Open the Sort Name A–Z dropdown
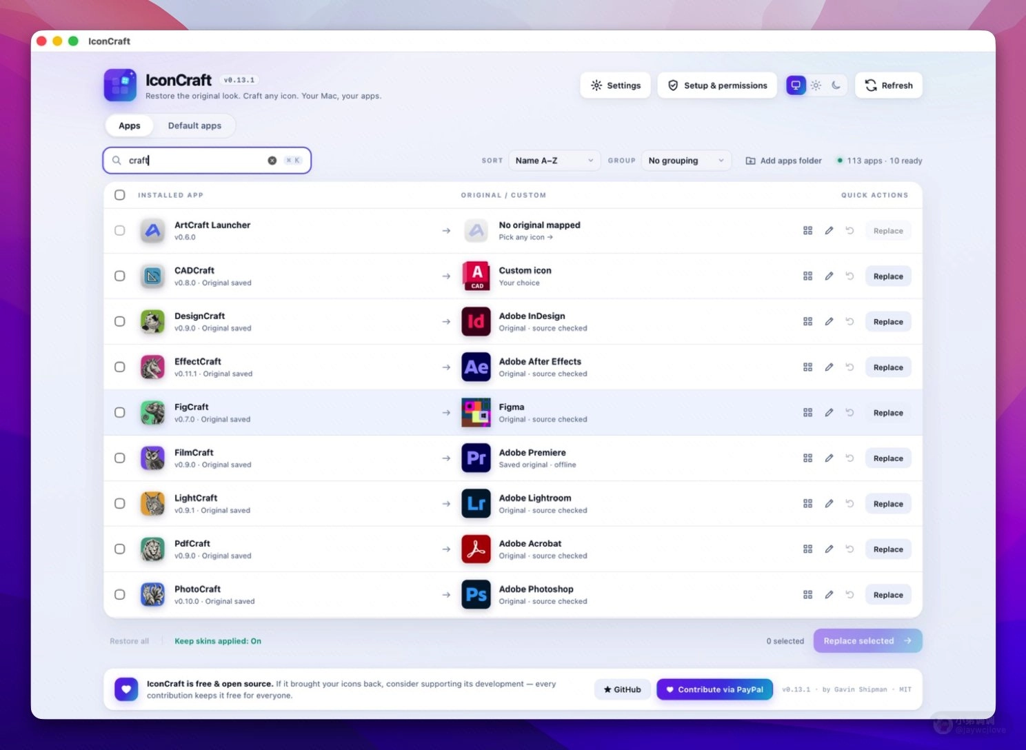 click(554, 161)
